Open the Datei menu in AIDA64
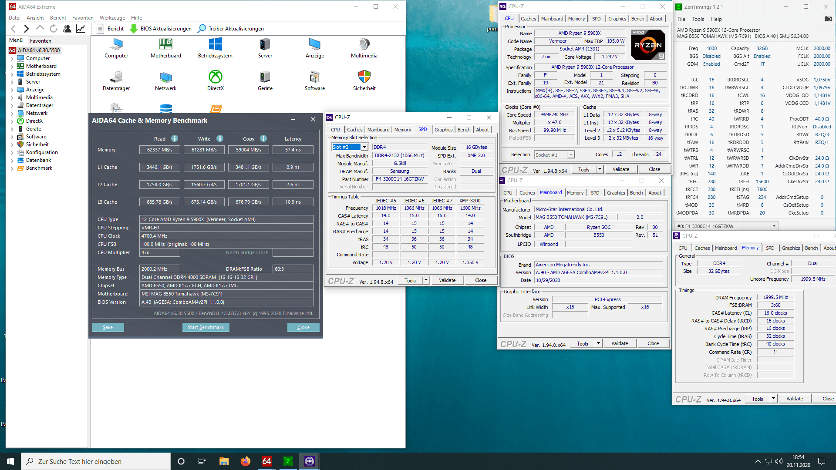Screen dimensions: 836x470 tap(15, 18)
